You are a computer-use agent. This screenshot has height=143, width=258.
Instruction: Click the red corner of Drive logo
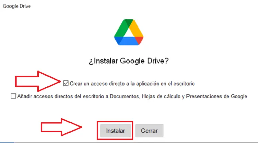[x=140, y=40]
